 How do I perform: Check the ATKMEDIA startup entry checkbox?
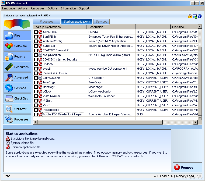click(x=36, y=32)
